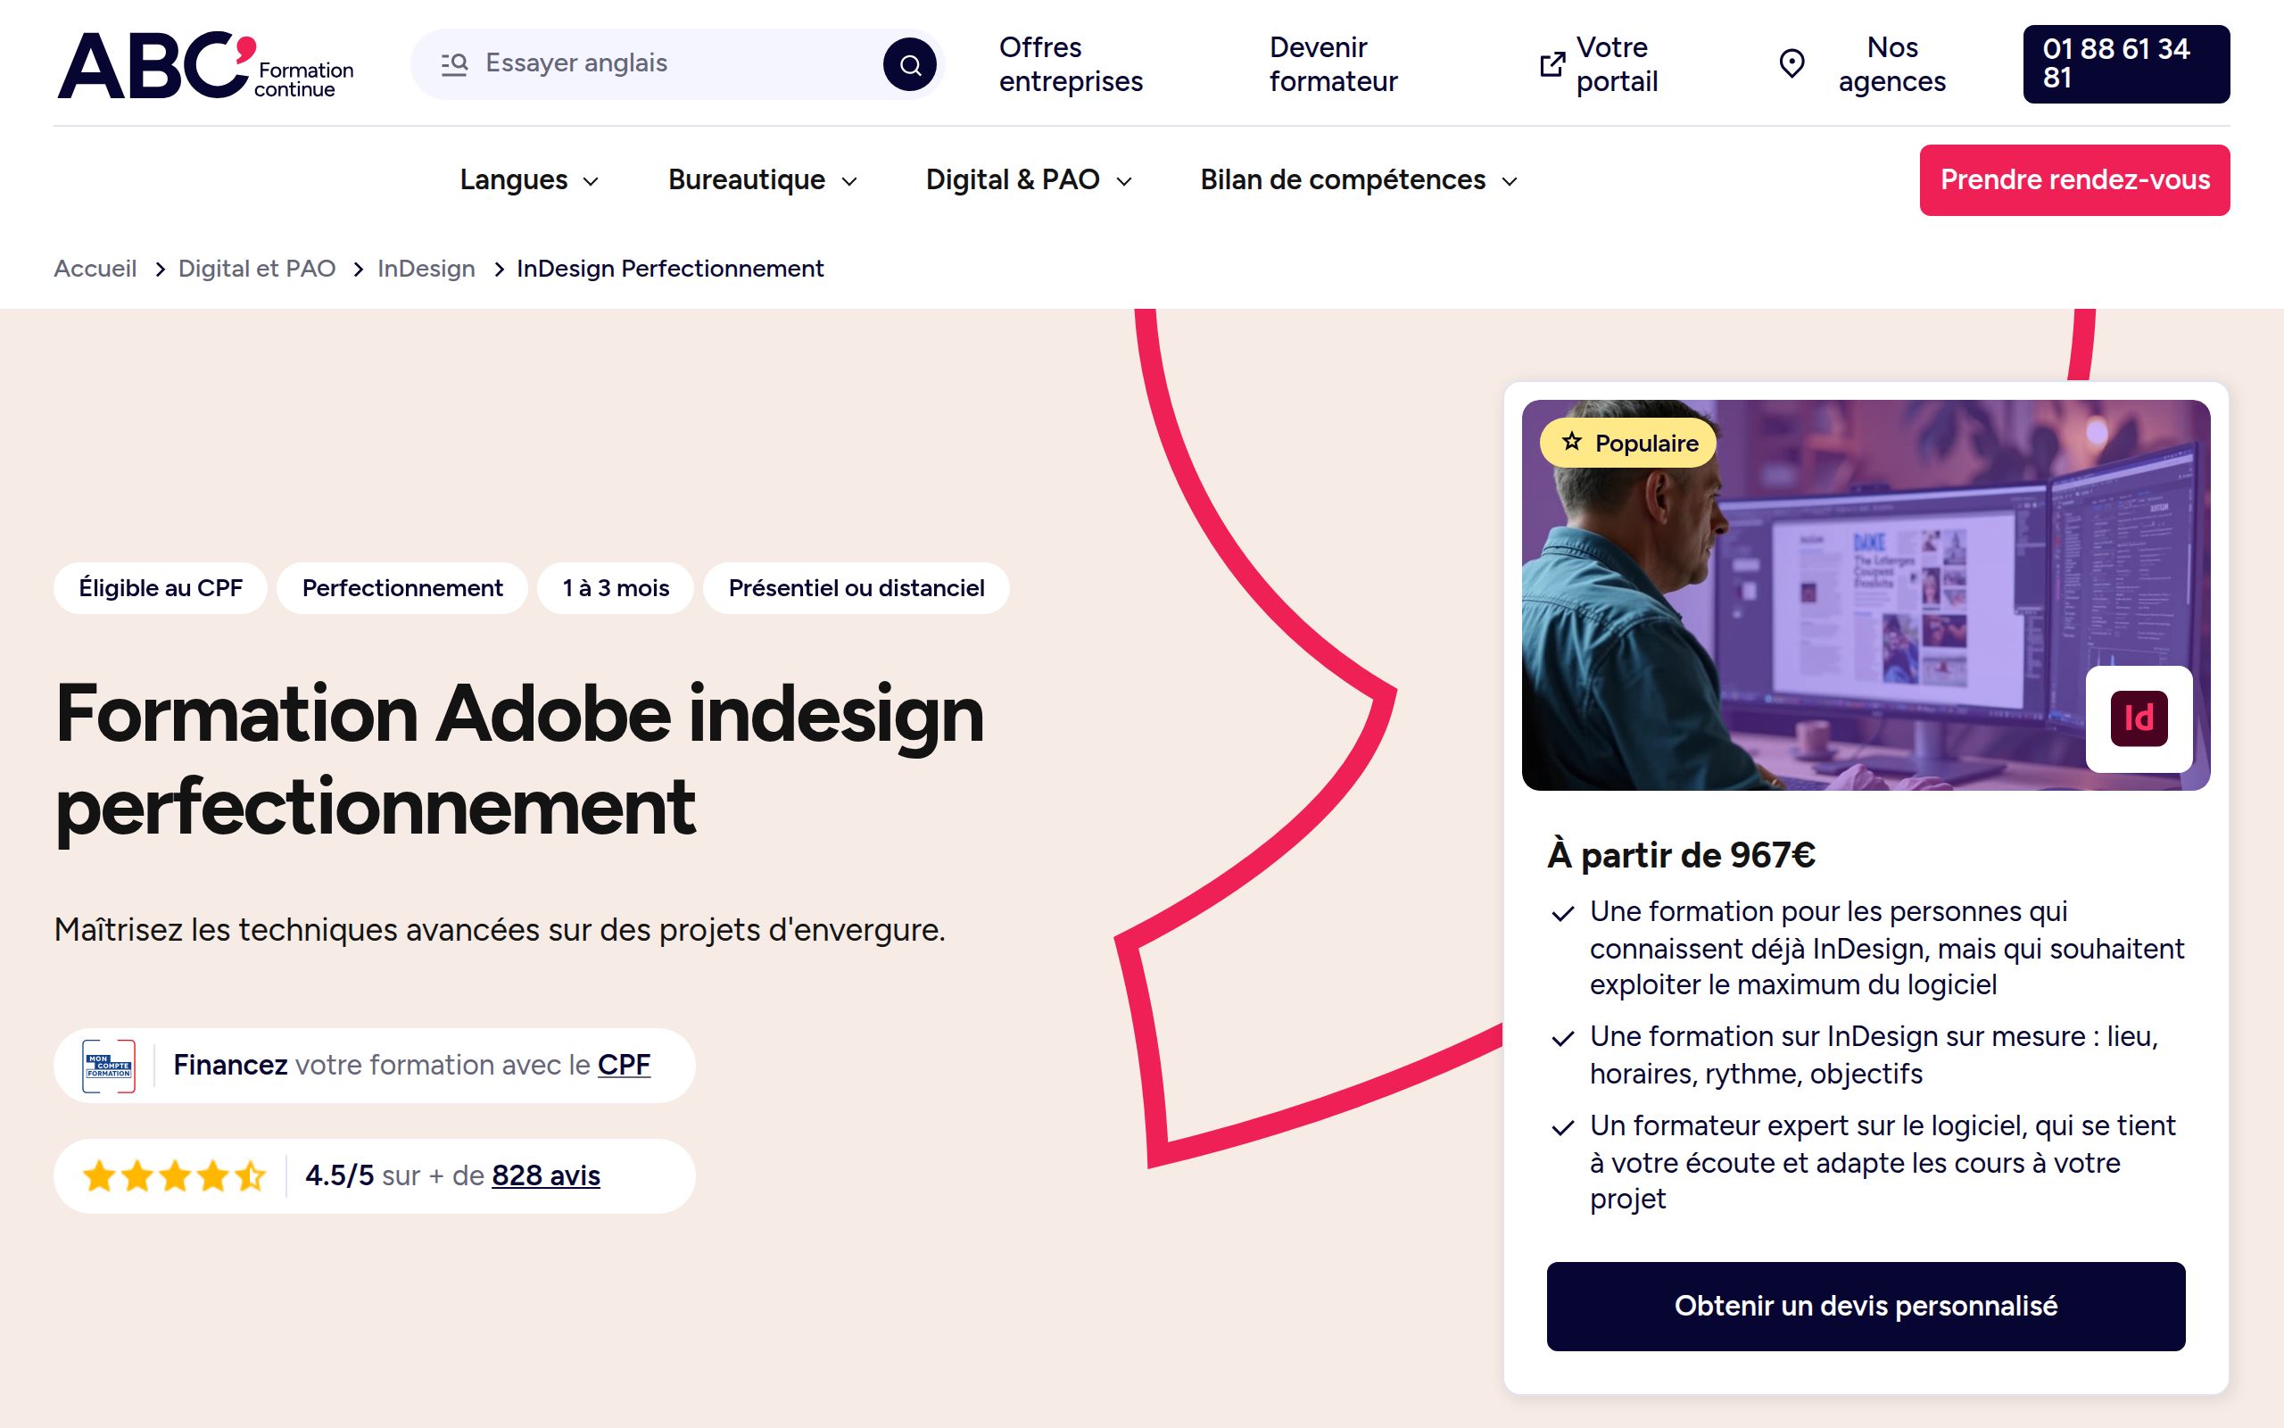The width and height of the screenshot is (2284, 1428).
Task: Click the Maîtrisez les techniques avancées subtitle
Action: click(500, 930)
